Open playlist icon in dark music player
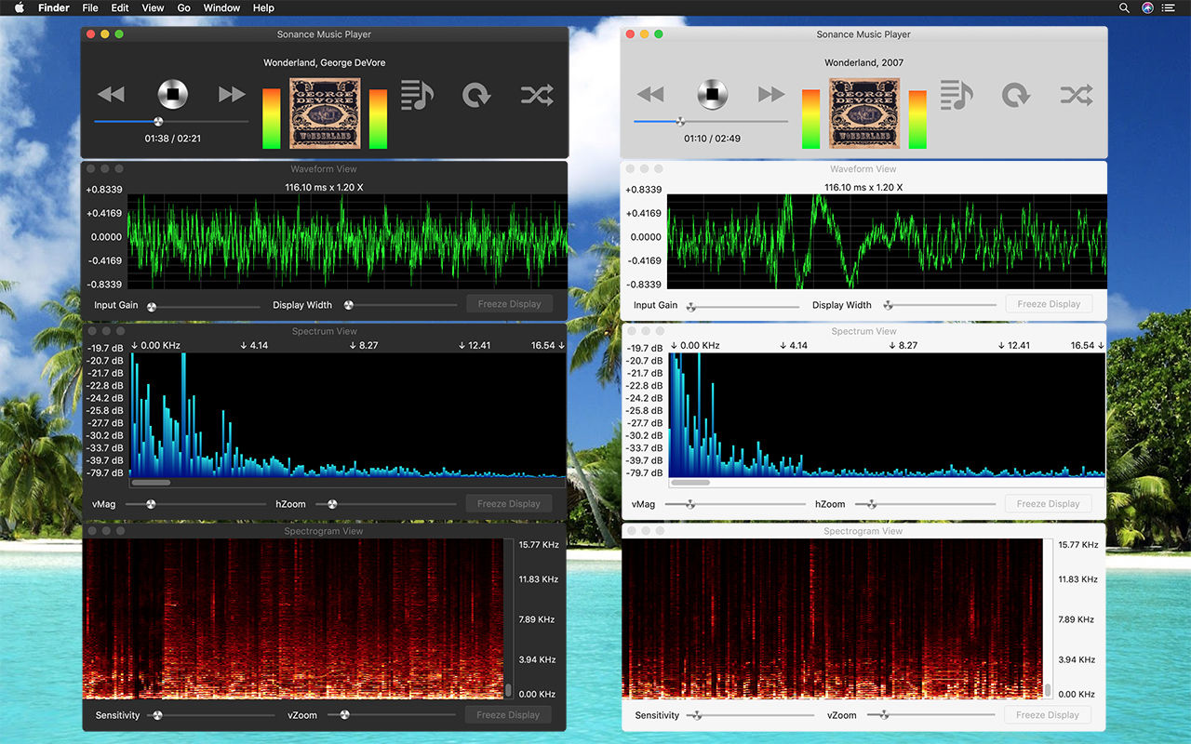 (x=417, y=95)
